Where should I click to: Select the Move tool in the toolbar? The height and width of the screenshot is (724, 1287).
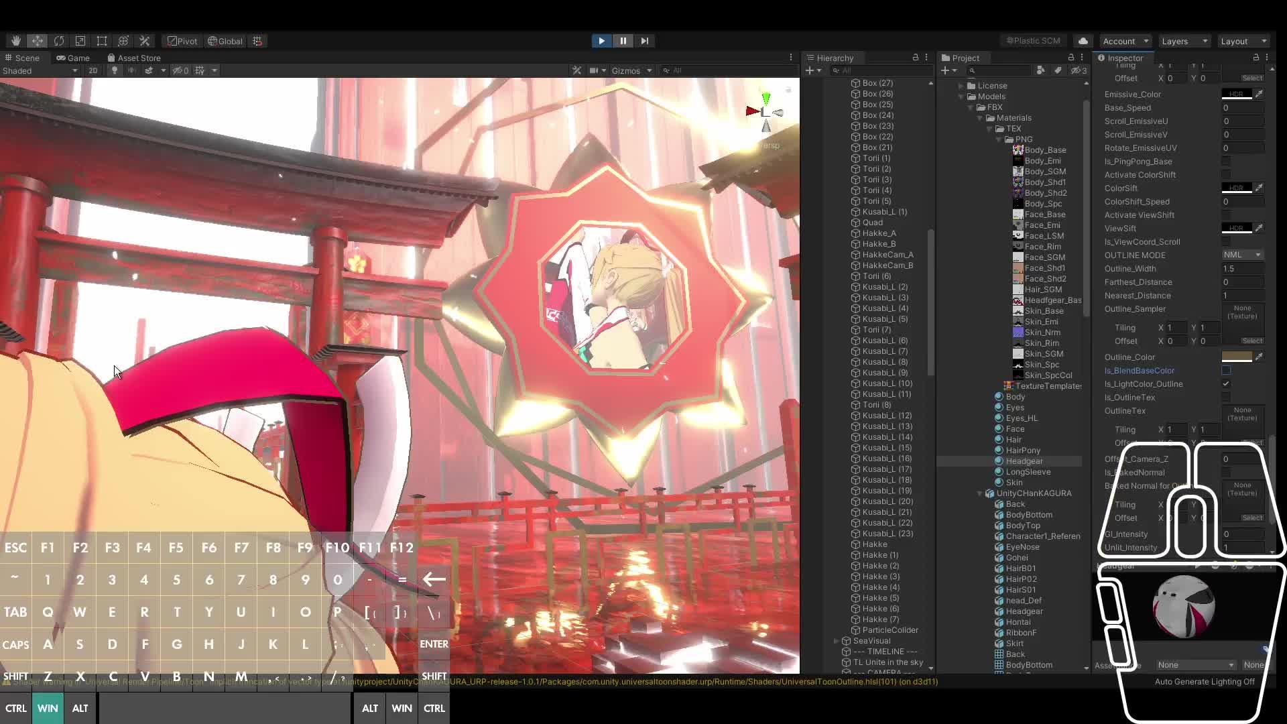(37, 41)
